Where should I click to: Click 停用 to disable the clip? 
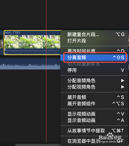pyautogui.click(x=94, y=70)
